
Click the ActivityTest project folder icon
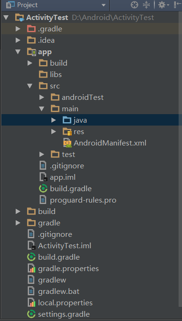click(x=20, y=18)
